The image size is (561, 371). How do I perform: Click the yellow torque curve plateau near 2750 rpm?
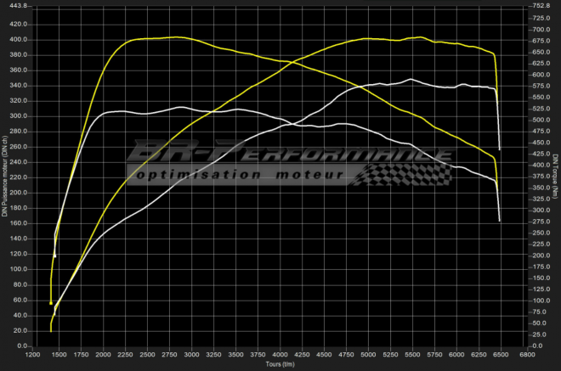pos(174,37)
